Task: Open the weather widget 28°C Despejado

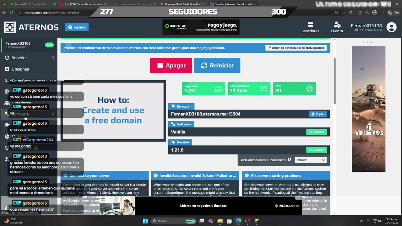Action: [x=13, y=221]
